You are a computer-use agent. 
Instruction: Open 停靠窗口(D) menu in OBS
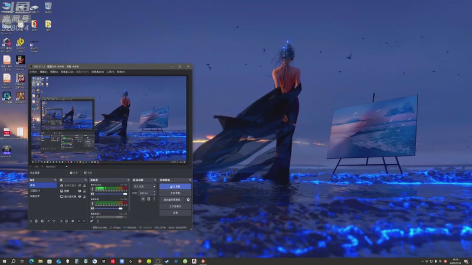tap(67, 72)
